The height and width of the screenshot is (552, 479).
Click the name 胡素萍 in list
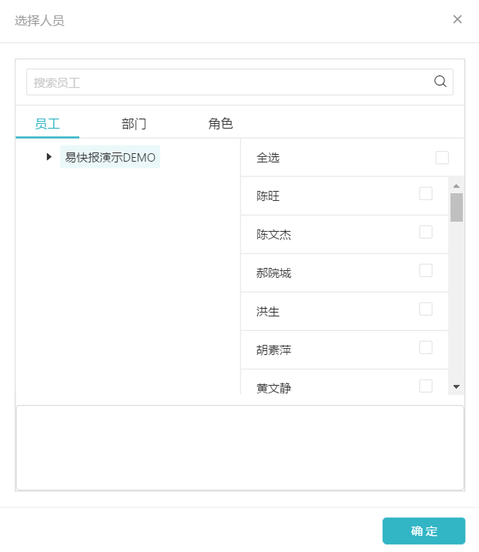[x=273, y=350]
